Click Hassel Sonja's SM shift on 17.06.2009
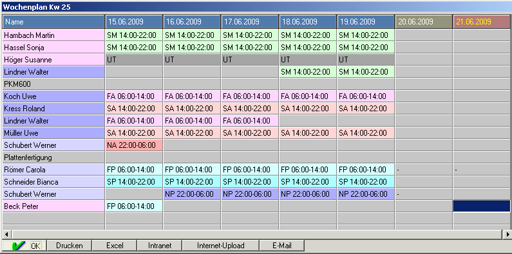 point(250,48)
